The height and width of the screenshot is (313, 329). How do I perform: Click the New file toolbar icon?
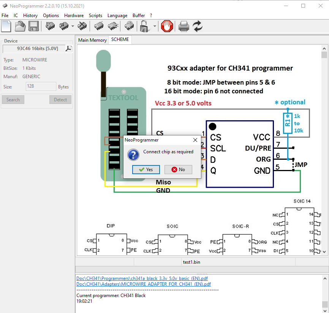(6, 27)
